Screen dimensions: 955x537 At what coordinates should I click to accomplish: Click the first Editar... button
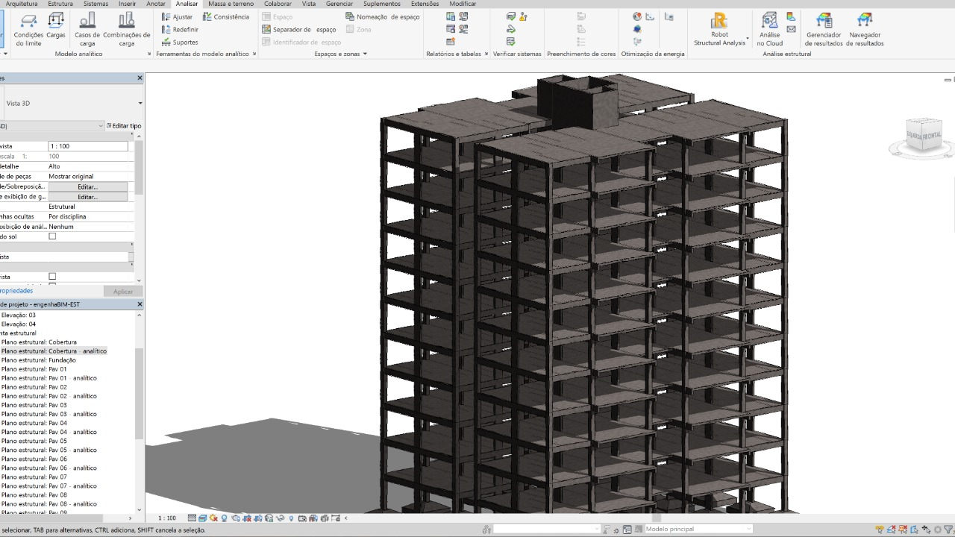click(87, 186)
